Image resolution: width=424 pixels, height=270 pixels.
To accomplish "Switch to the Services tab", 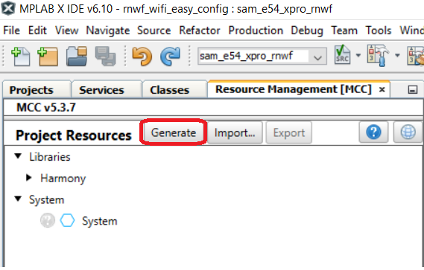I will [x=101, y=90].
